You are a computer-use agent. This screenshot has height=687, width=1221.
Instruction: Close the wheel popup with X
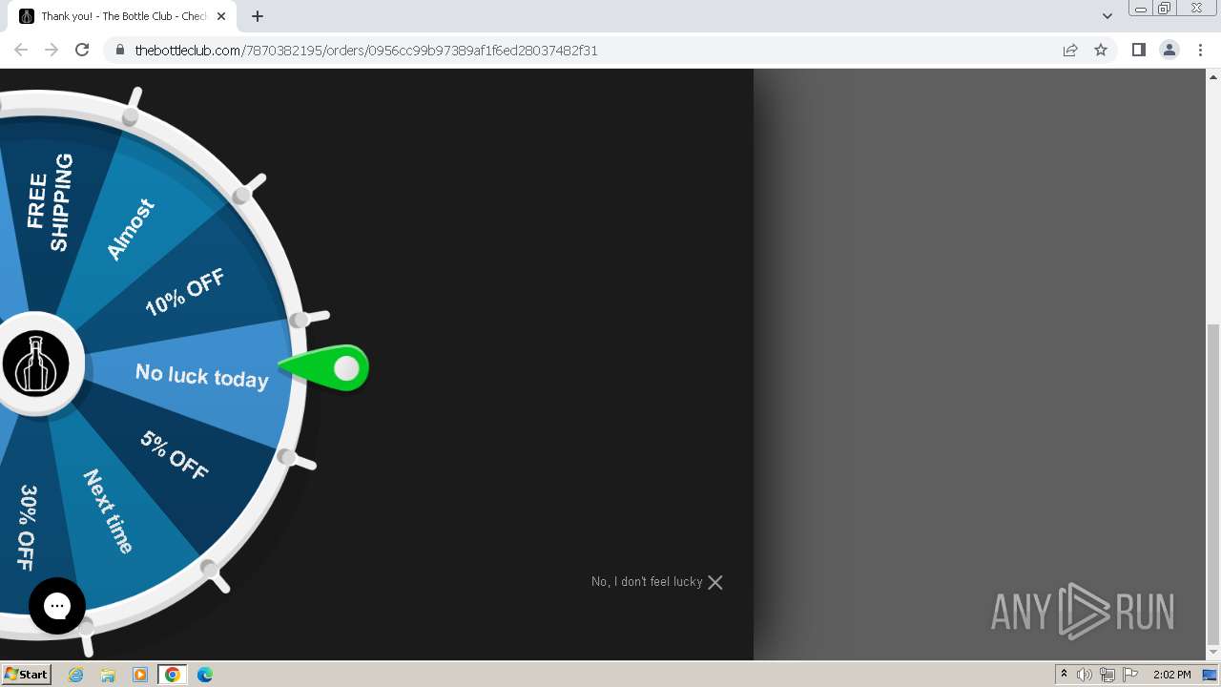[x=715, y=582]
